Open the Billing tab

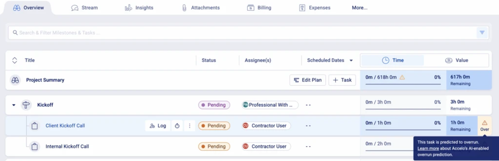pyautogui.click(x=259, y=8)
